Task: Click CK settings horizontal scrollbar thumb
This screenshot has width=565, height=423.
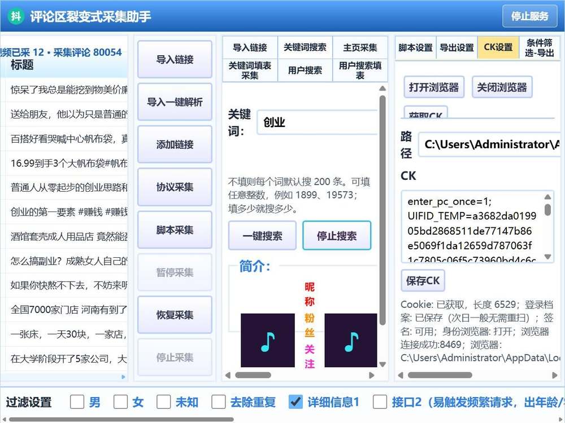Action: point(440,375)
